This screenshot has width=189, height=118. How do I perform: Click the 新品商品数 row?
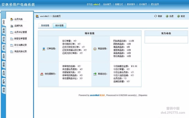point(122,53)
